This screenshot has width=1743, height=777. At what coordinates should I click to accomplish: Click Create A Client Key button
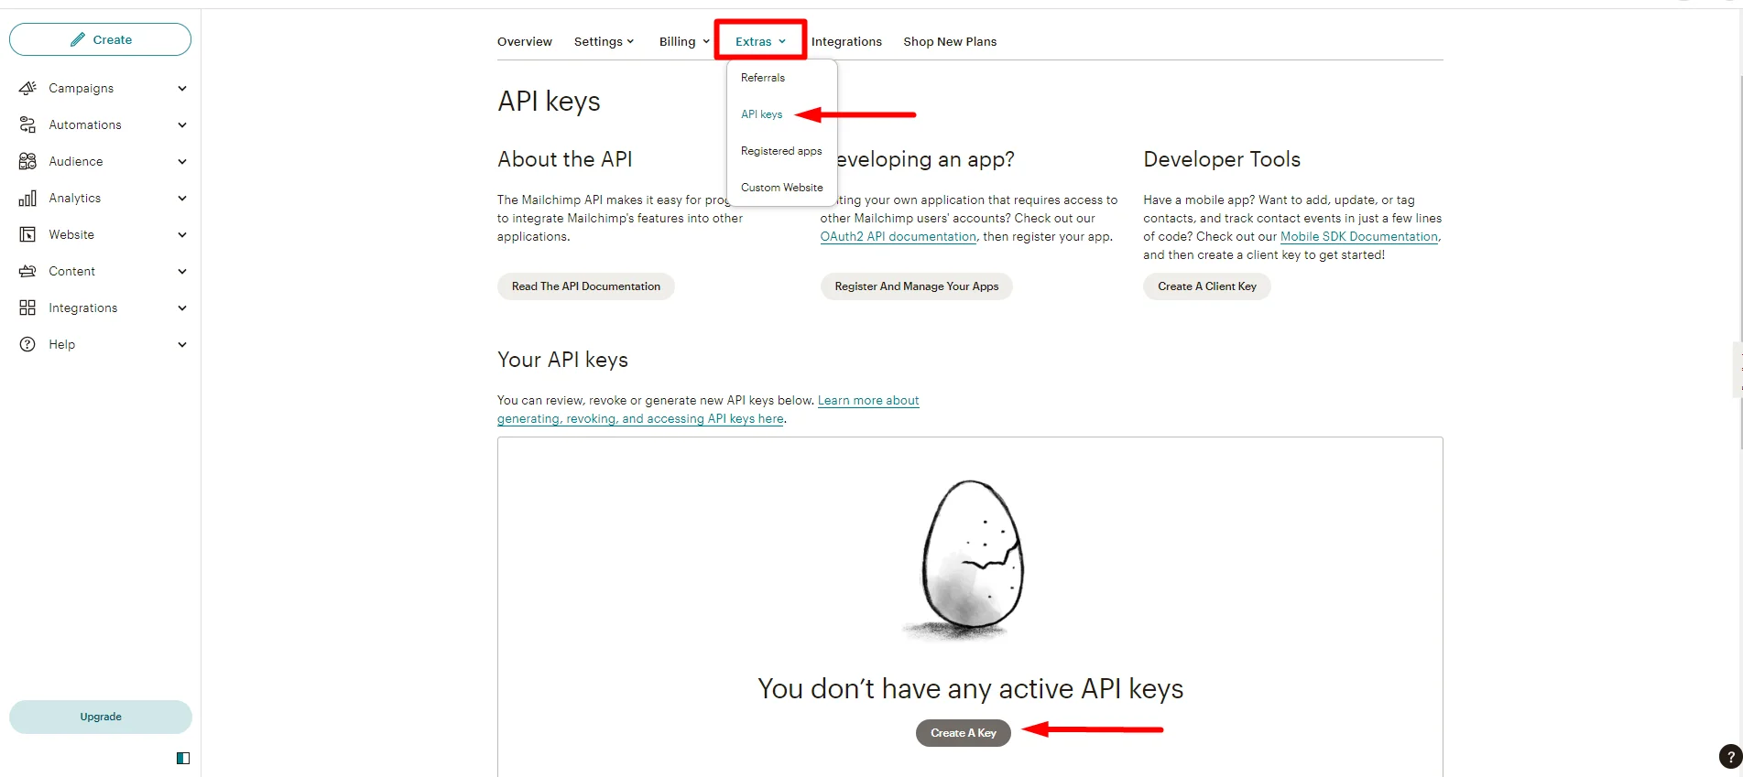click(1207, 286)
